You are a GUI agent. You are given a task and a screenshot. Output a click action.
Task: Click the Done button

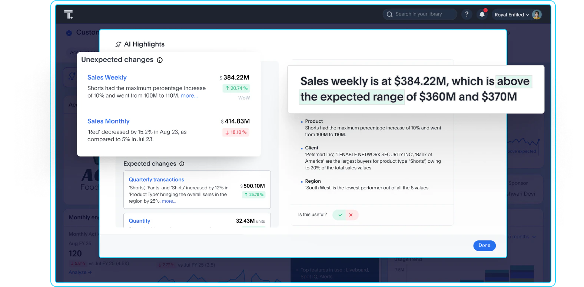(x=484, y=246)
